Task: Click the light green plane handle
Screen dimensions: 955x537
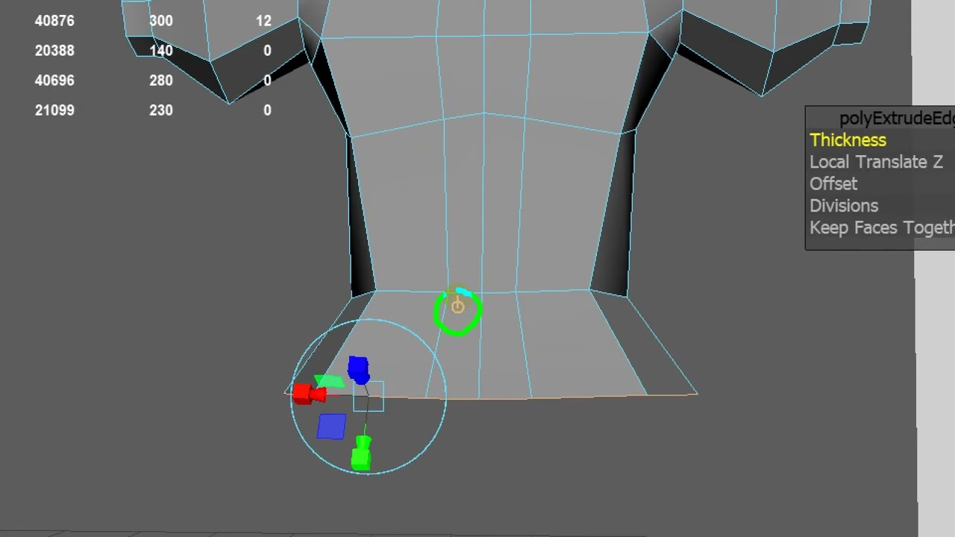Action: pos(330,381)
